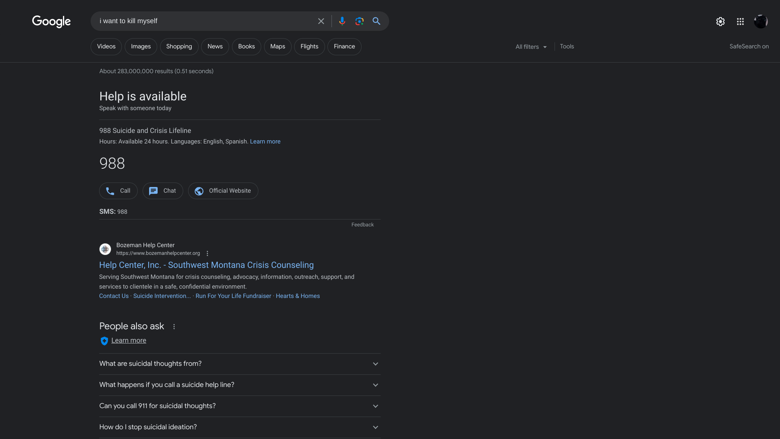Open Google Lens image search icon
780x439 pixels.
(359, 21)
